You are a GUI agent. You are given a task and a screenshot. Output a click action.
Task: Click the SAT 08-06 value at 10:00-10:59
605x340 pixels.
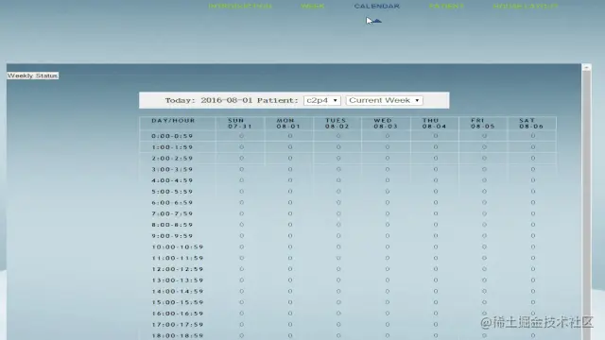click(x=533, y=246)
